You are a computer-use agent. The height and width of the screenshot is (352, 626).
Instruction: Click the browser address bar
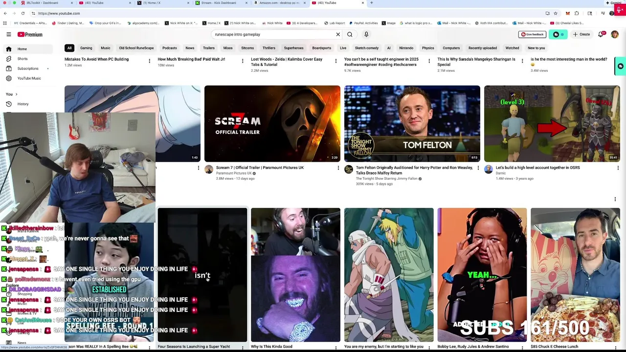pyautogui.click(x=289, y=13)
